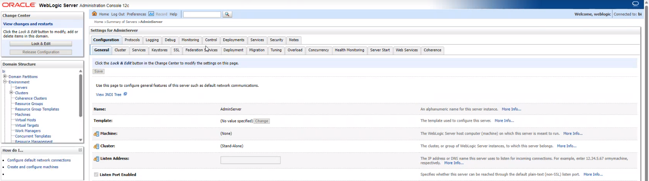Screen dimensions: 649x181
Task: Select the Cluster sub-tab
Action: (x=120, y=50)
